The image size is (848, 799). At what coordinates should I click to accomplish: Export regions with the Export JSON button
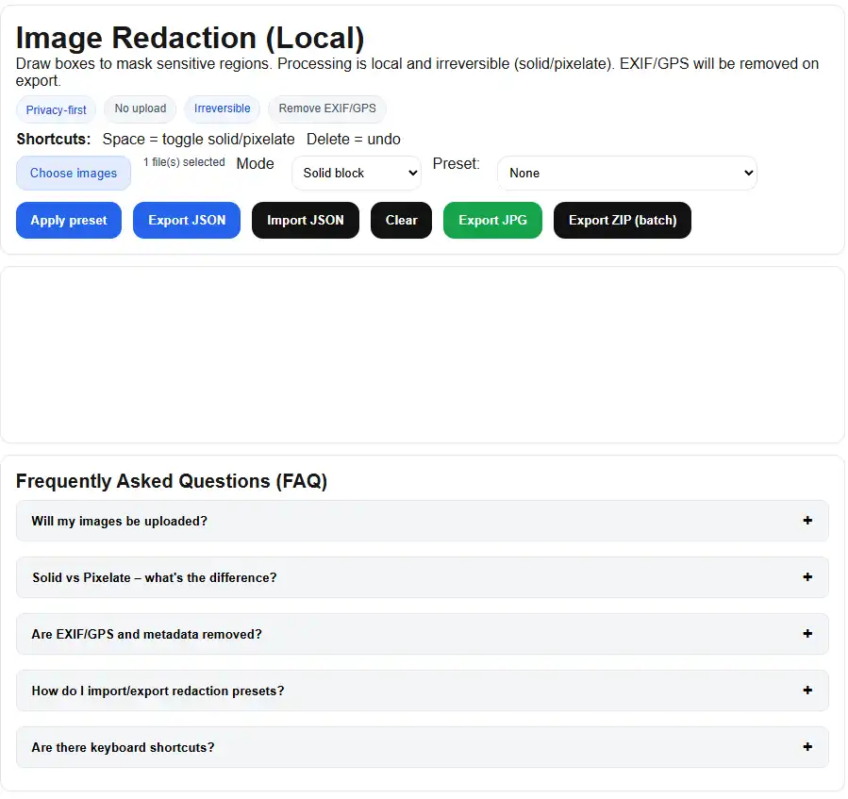point(187,220)
